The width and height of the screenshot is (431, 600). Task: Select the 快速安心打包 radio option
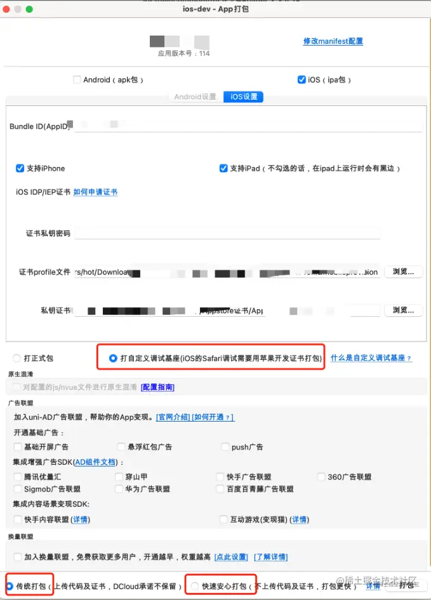click(195, 586)
